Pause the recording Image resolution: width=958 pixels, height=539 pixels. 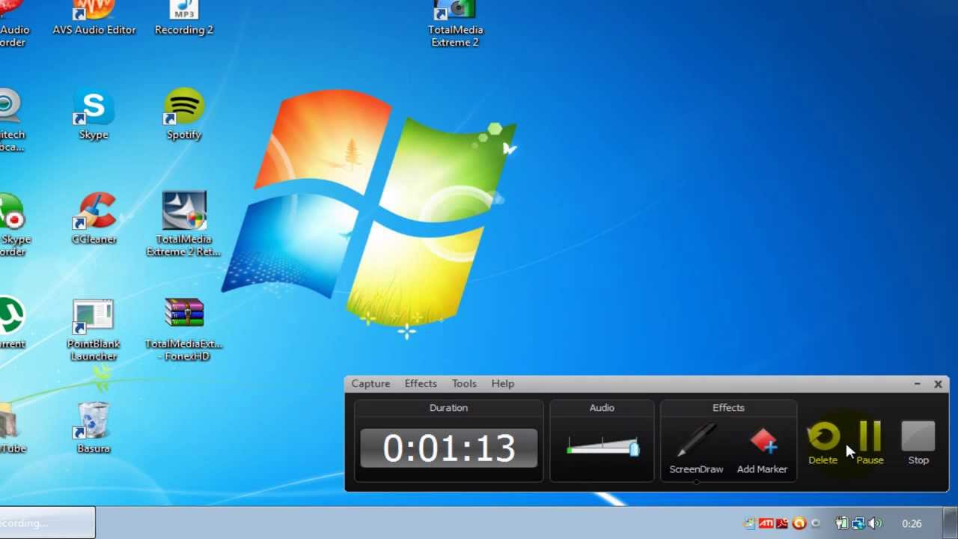pos(870,443)
